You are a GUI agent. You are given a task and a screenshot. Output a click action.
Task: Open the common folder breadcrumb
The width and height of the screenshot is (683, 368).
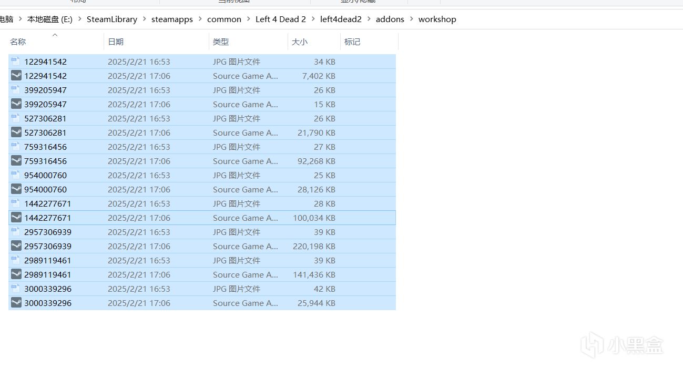pos(224,19)
